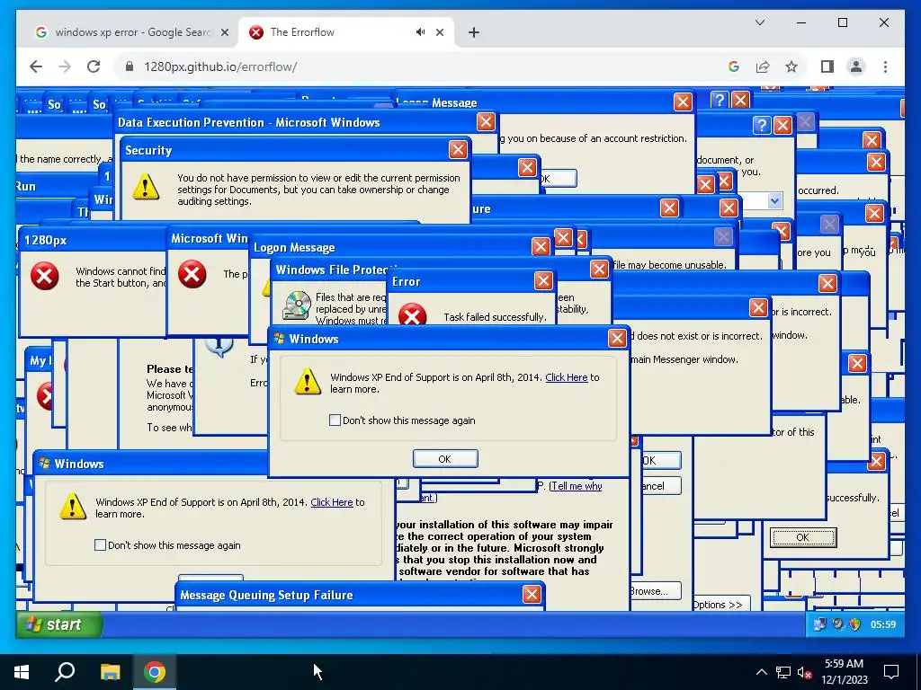Check Don't show this message again in lower-left Windows dialog
921x690 pixels.
pyautogui.click(x=101, y=545)
